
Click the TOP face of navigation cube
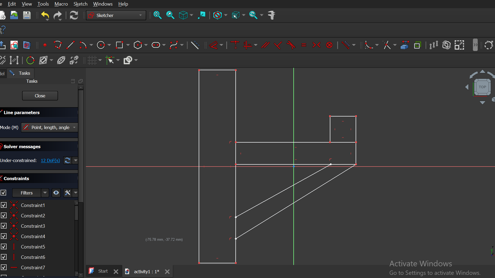(482, 87)
